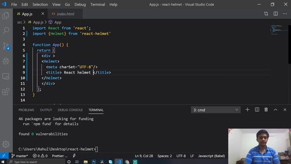
Task: Click 'Ln 9, Col 28' in status bar
Action: 144,156
